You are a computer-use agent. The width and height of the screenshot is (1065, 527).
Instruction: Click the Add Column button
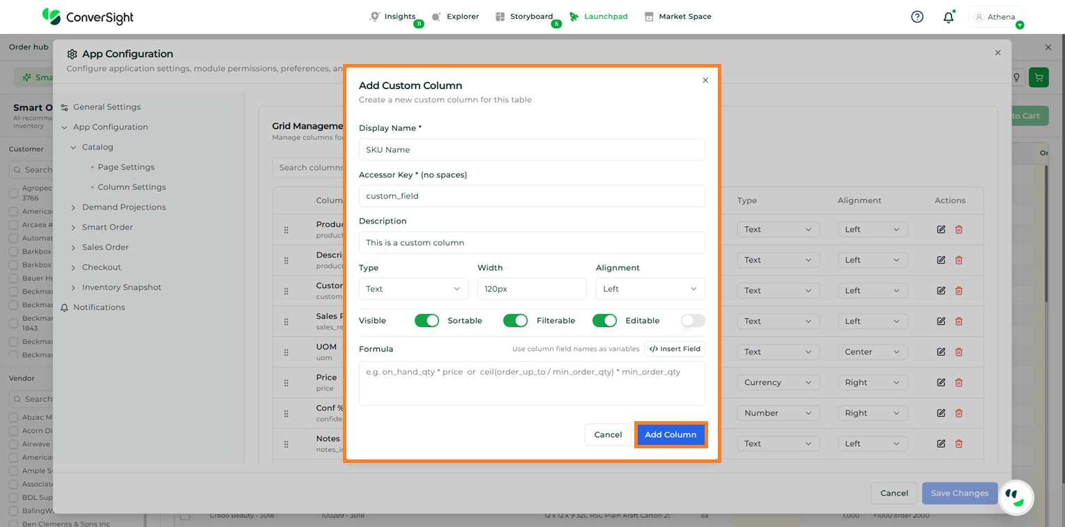point(671,434)
